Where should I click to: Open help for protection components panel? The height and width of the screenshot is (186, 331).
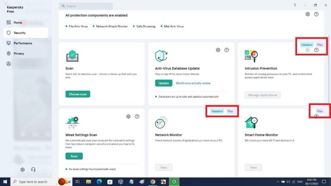tap(316, 14)
